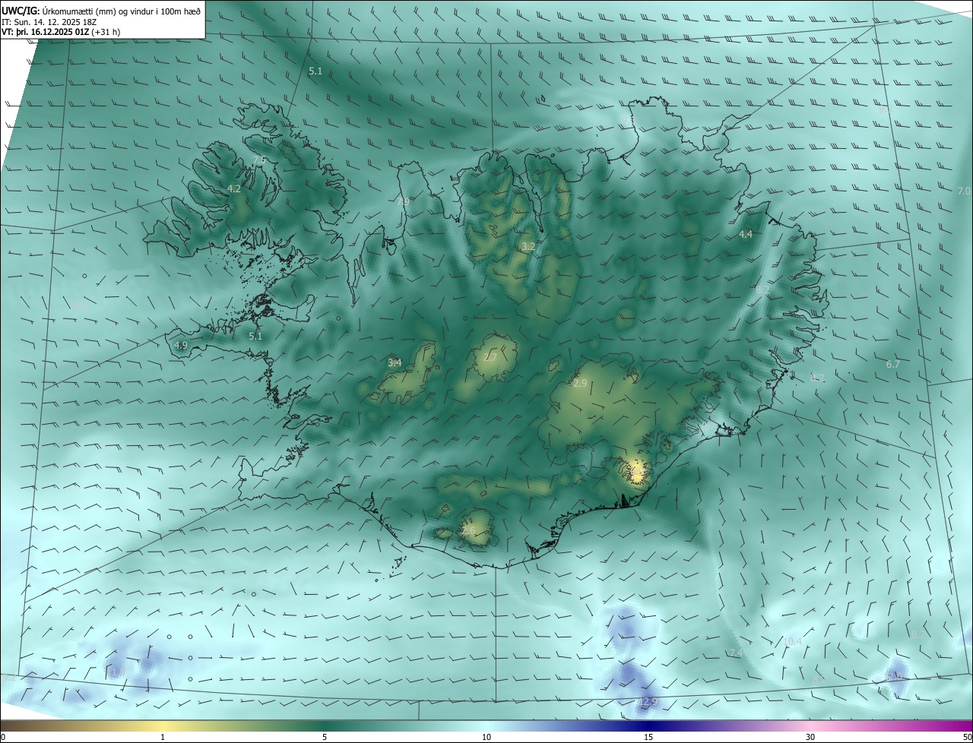Click the 2.7 value label on the map
Screen dimensions: 973x743
pyautogui.click(x=490, y=358)
